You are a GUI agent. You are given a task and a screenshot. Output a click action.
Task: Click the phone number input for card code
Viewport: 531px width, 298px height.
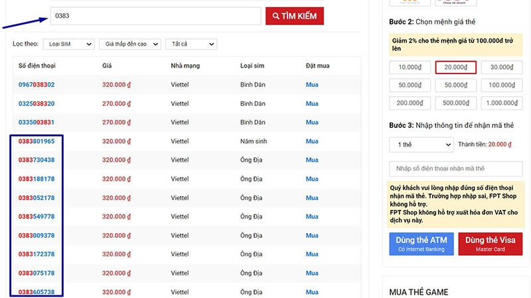pos(455,168)
